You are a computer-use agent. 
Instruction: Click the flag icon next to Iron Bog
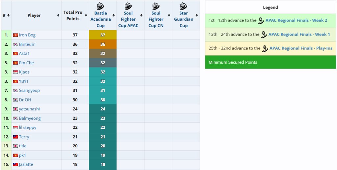click(15, 35)
